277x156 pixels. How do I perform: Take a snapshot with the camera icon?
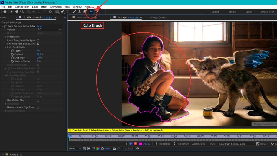[114, 149]
